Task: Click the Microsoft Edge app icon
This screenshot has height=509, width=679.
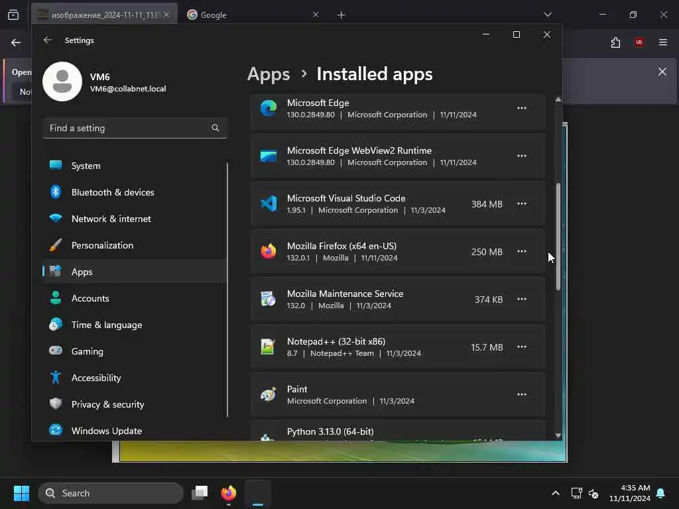Action: pyautogui.click(x=269, y=108)
